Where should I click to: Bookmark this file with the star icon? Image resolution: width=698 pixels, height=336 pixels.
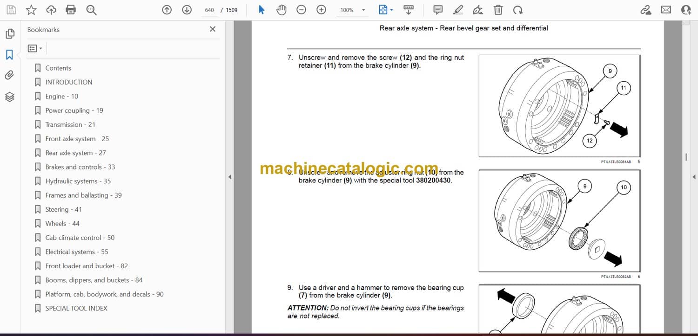coord(31,10)
